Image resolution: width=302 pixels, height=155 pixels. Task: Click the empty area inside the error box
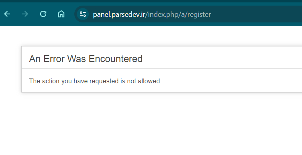point(231,81)
